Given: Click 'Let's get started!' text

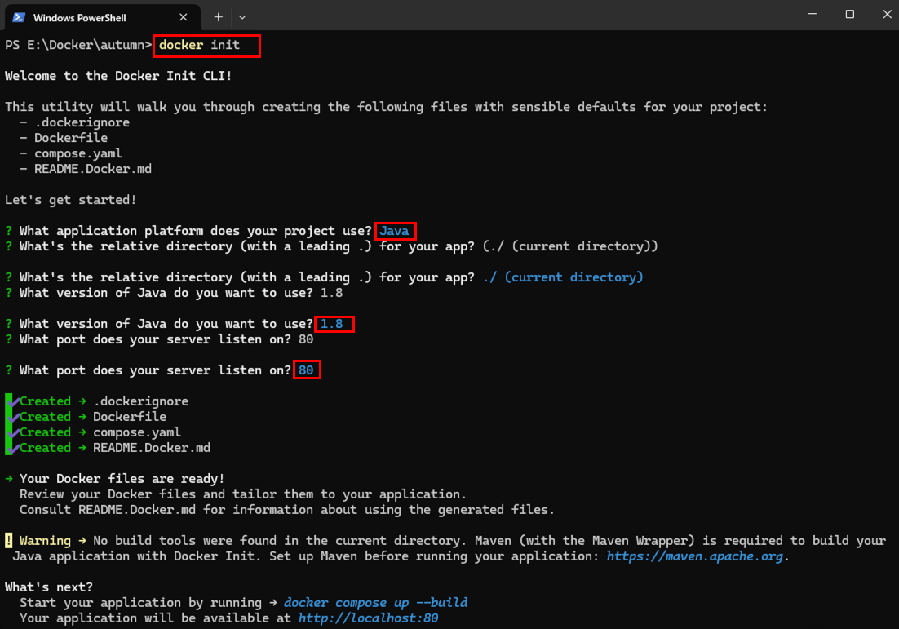Looking at the screenshot, I should (70, 200).
